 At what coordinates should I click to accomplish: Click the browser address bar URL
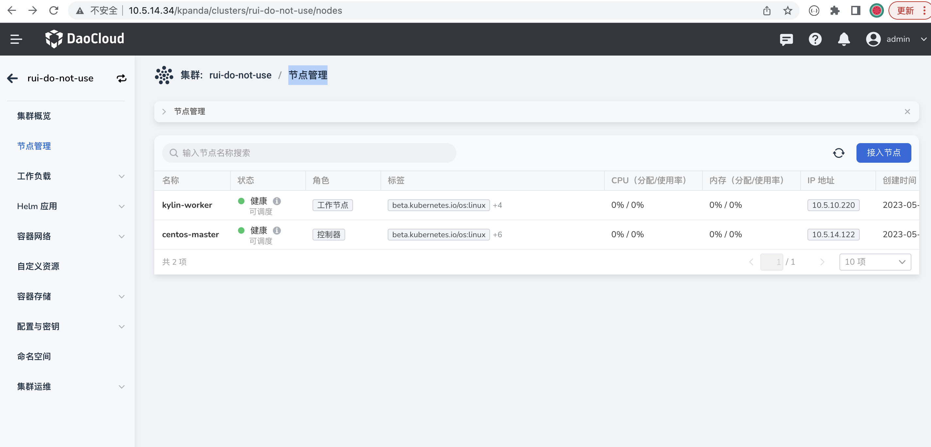tap(235, 10)
